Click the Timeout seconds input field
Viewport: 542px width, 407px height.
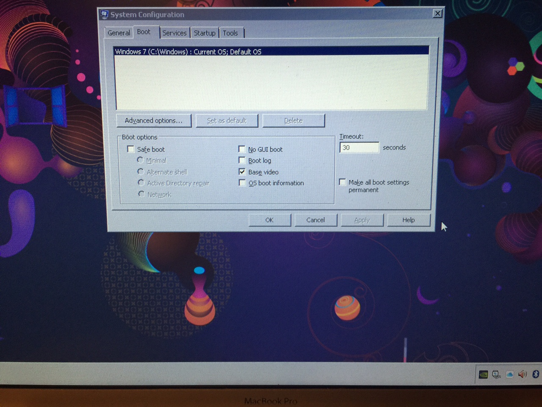(x=359, y=148)
